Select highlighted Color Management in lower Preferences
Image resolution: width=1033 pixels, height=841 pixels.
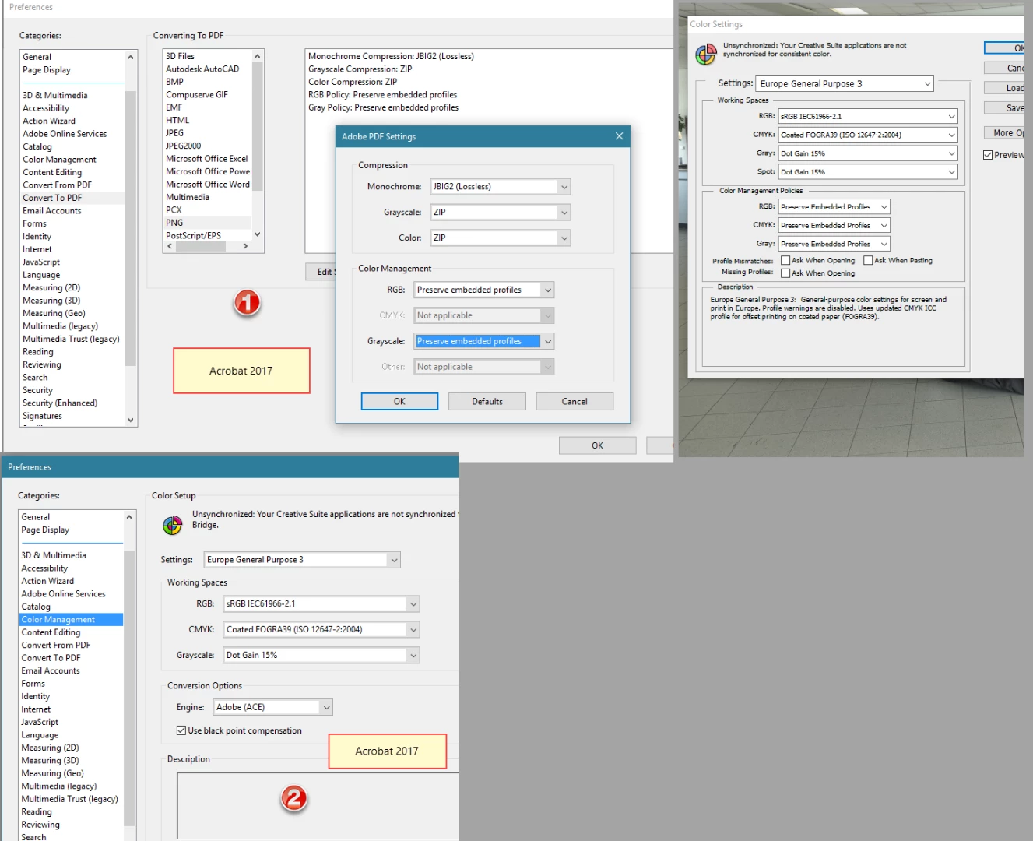(71, 620)
